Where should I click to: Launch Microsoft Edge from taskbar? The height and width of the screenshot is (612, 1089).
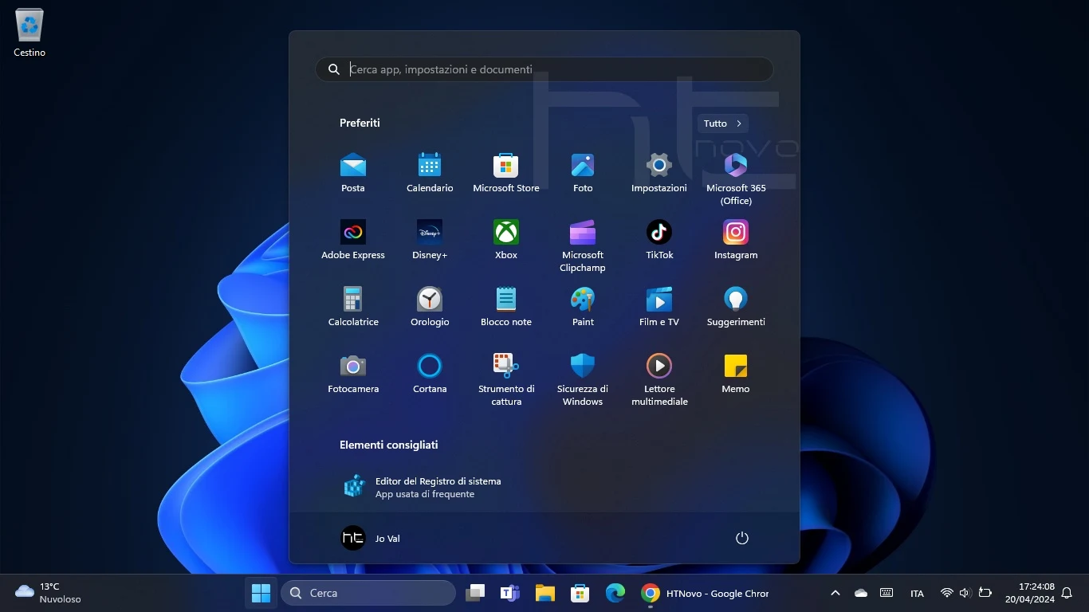pos(615,593)
